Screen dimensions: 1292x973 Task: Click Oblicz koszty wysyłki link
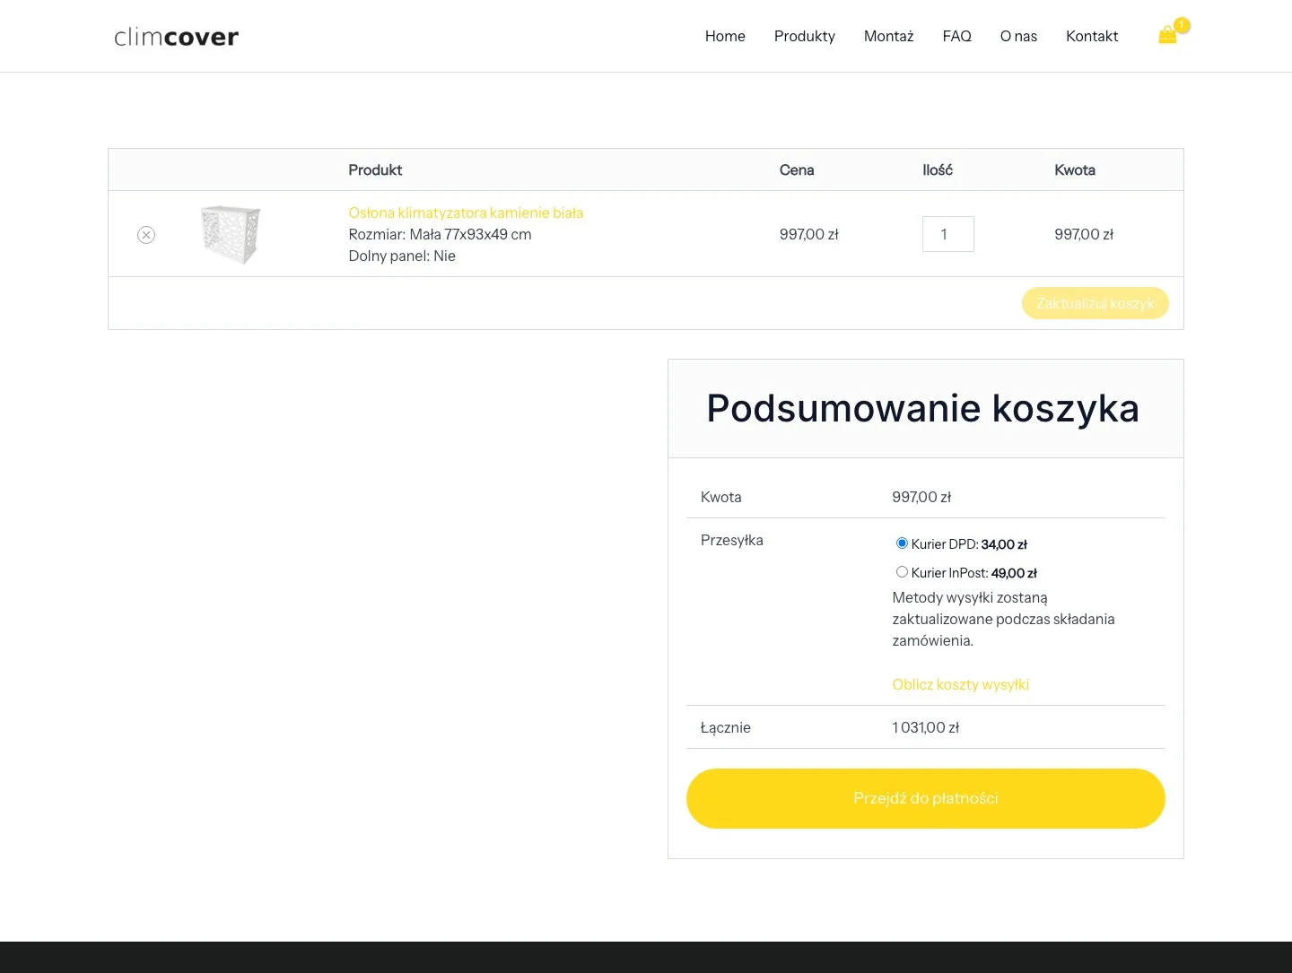click(960, 684)
